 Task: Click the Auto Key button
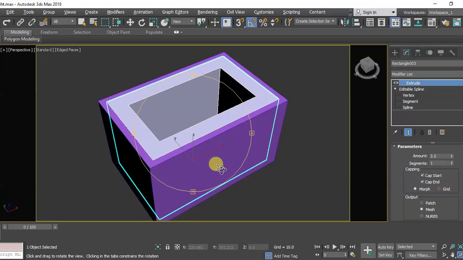pyautogui.click(x=386, y=247)
